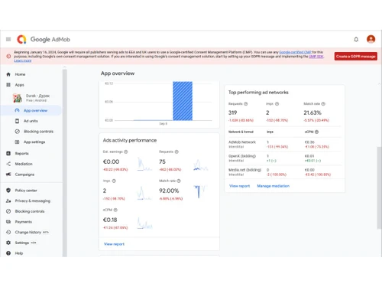382x287 pixels.
Task: Click the AdMob Network row
Action: pos(284,145)
